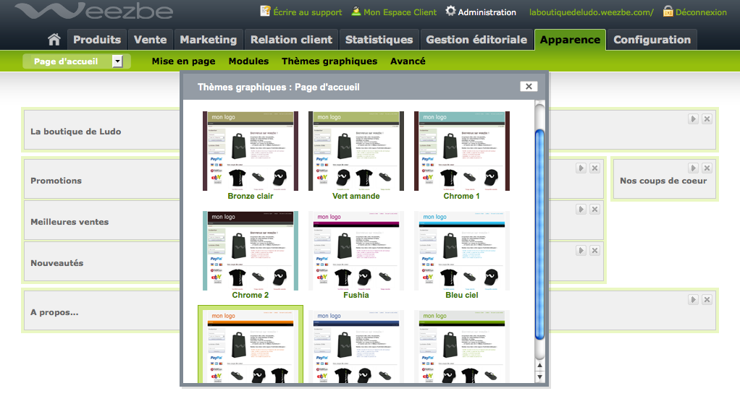Click arrow icon on the Nouveautés row
The height and width of the screenshot is (404, 740).
(x=581, y=251)
